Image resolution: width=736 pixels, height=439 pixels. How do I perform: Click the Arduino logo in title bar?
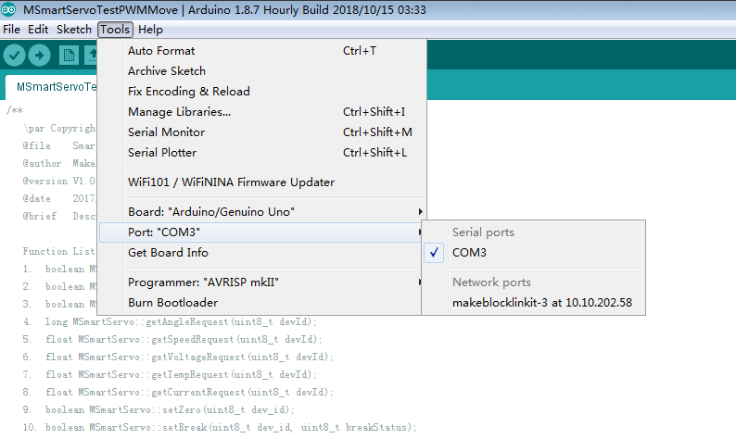(8, 9)
